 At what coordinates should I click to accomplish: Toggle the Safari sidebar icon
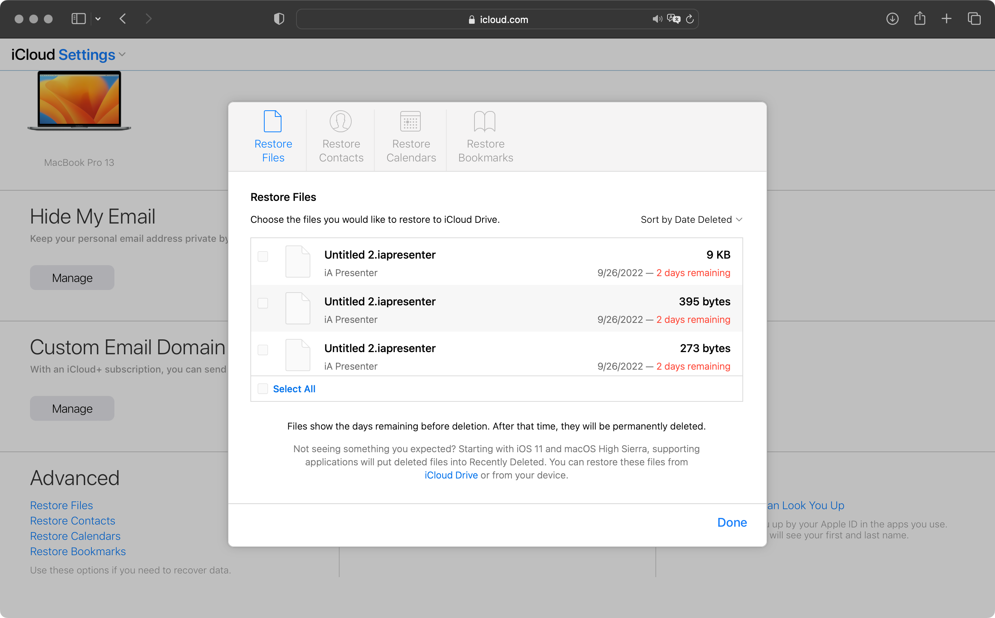coord(78,19)
